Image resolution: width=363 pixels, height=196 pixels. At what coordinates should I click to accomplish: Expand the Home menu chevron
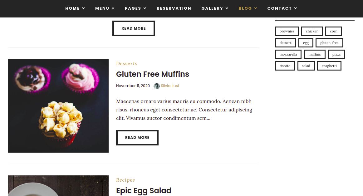(84, 8)
